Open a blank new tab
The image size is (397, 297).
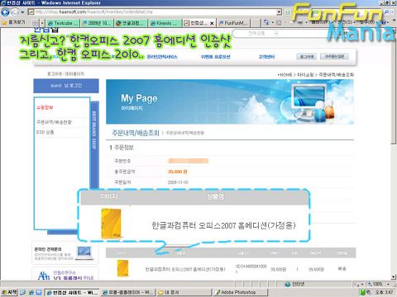click(256, 23)
